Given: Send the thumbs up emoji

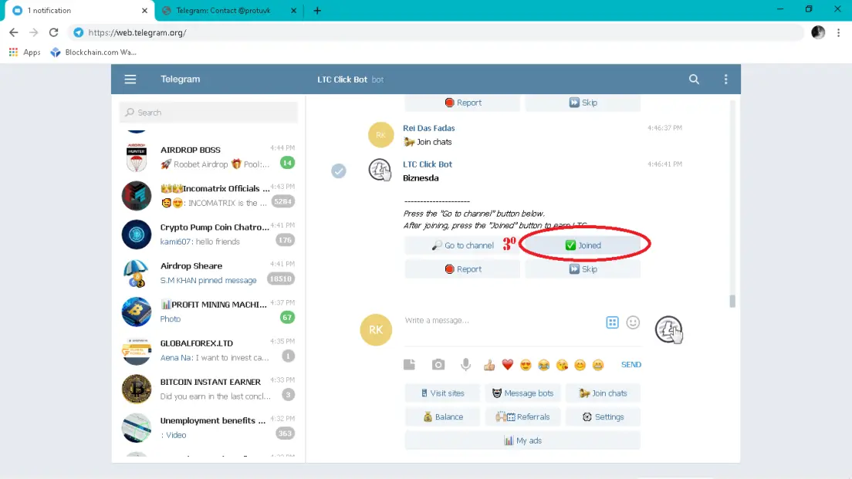Looking at the screenshot, I should click(x=489, y=365).
